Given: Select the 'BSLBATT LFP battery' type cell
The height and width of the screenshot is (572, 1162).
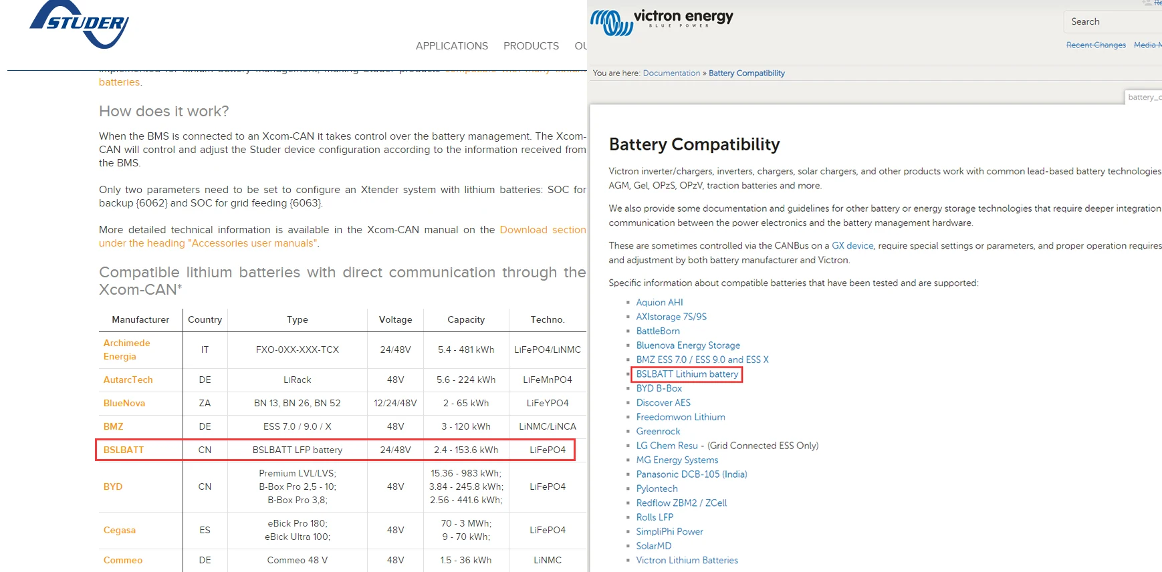Looking at the screenshot, I should point(298,450).
